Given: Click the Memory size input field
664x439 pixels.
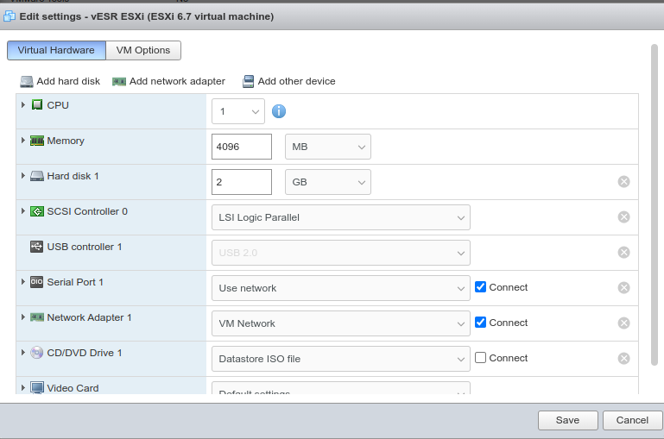Looking at the screenshot, I should (x=242, y=147).
